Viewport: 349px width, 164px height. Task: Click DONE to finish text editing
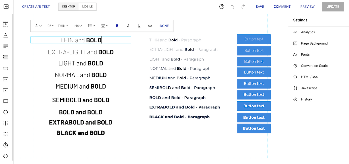164,25
